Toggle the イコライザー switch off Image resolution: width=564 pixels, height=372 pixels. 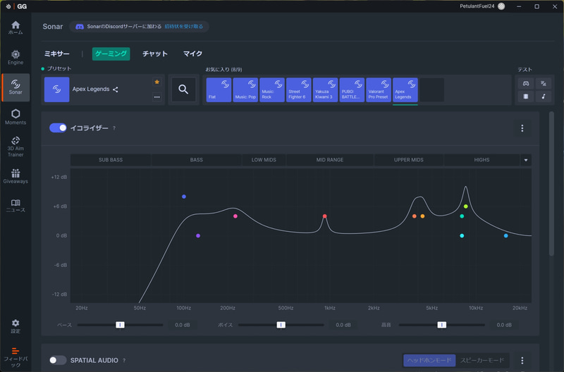(x=58, y=128)
